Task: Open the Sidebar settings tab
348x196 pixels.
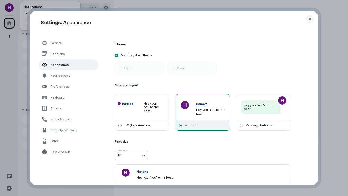Action: 56,108
